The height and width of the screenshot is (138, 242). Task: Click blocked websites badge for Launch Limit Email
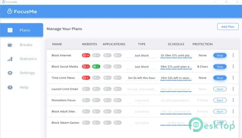(x=86, y=89)
